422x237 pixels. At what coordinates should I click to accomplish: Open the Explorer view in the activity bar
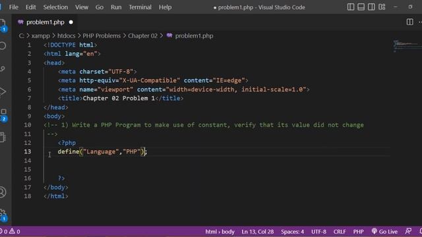click(x=3, y=24)
